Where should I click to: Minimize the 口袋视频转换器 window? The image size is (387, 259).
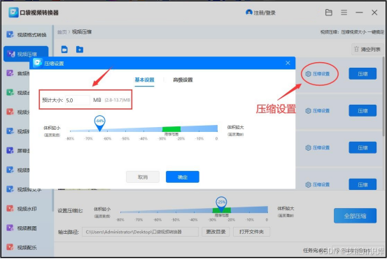[x=359, y=13]
